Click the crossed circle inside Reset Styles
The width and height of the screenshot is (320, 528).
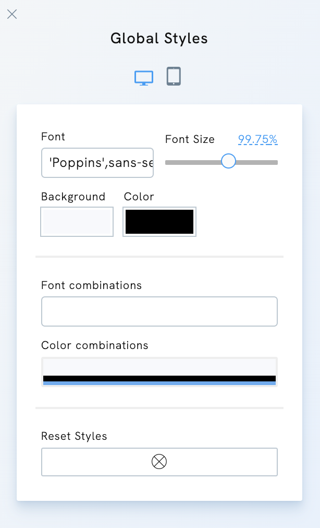point(159,461)
